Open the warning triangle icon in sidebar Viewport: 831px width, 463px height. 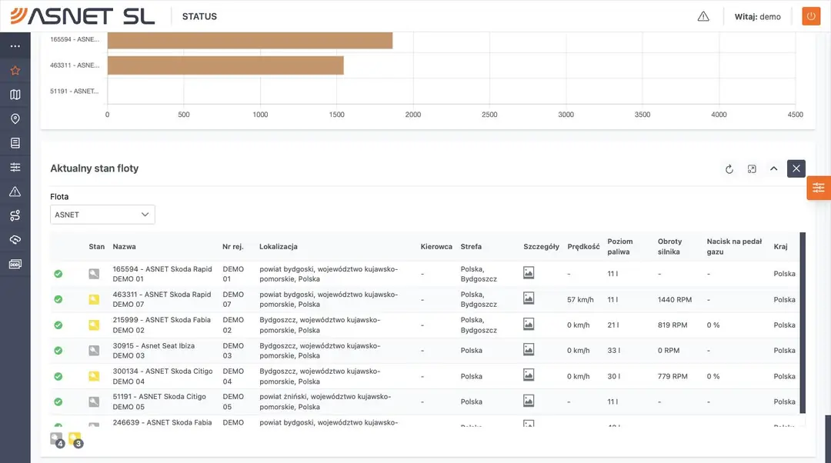tap(15, 192)
